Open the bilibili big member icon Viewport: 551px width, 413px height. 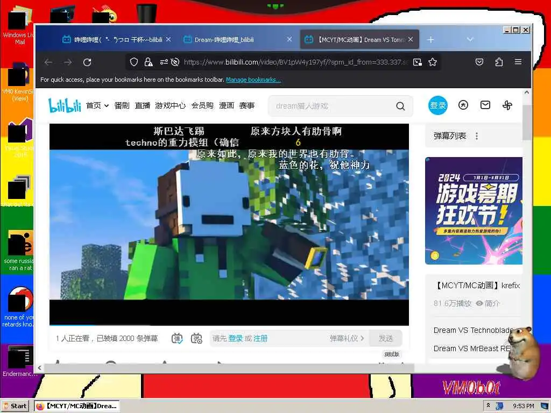click(463, 105)
